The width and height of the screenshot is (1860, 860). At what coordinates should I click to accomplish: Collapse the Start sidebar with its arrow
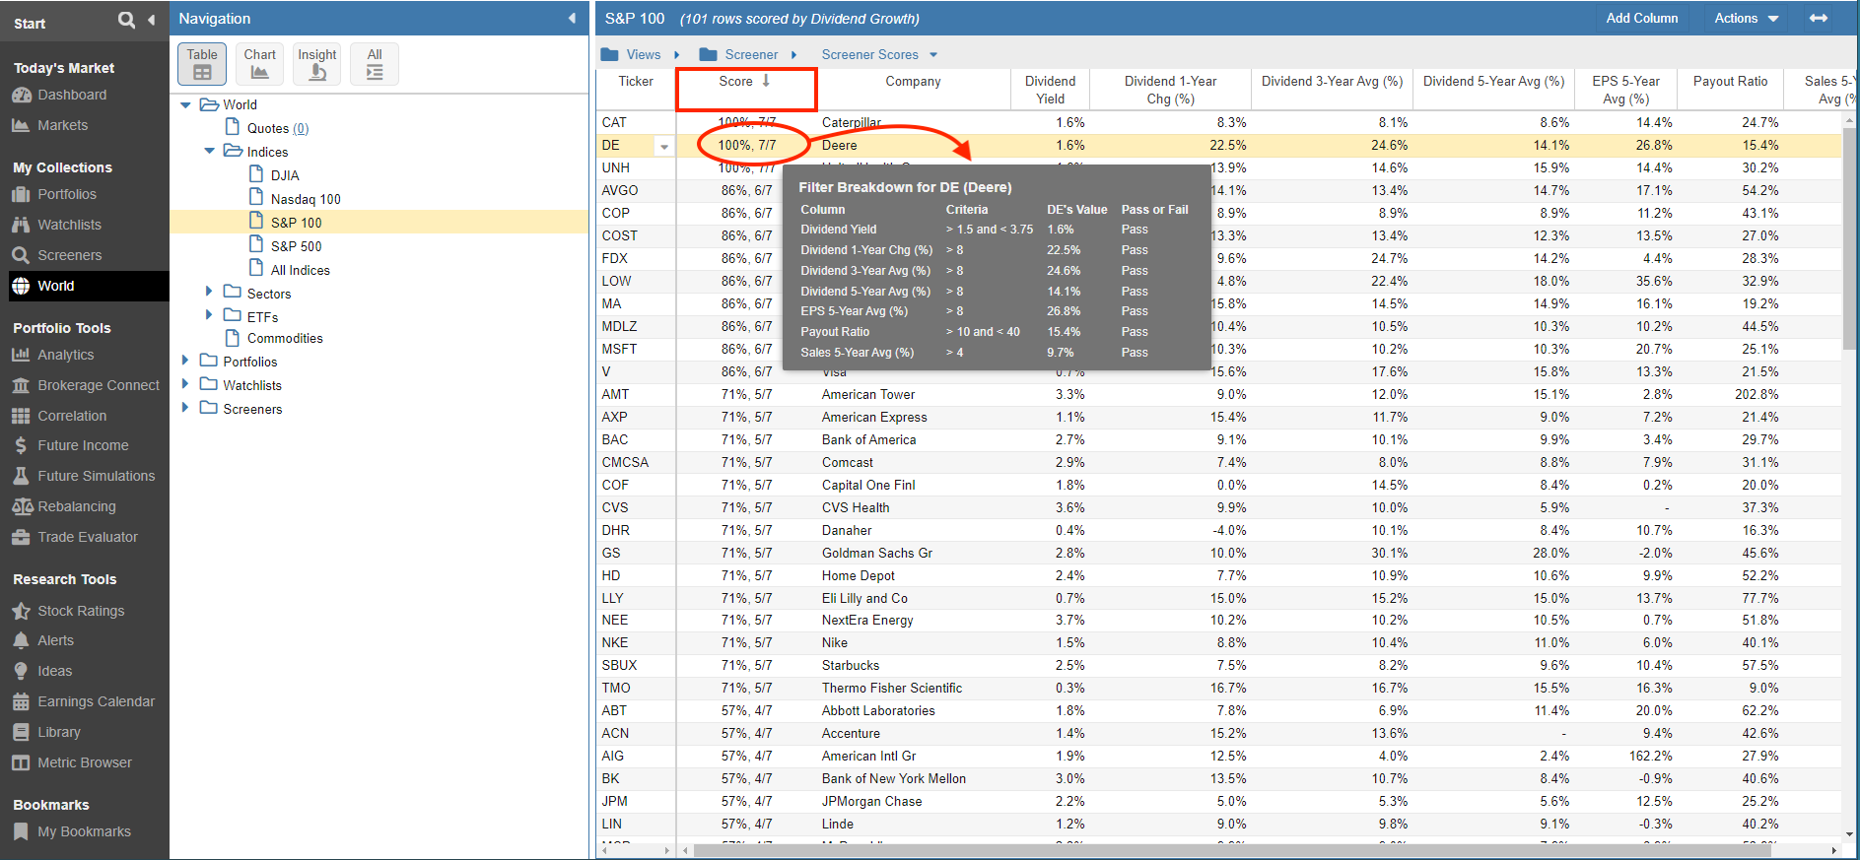pyautogui.click(x=151, y=20)
